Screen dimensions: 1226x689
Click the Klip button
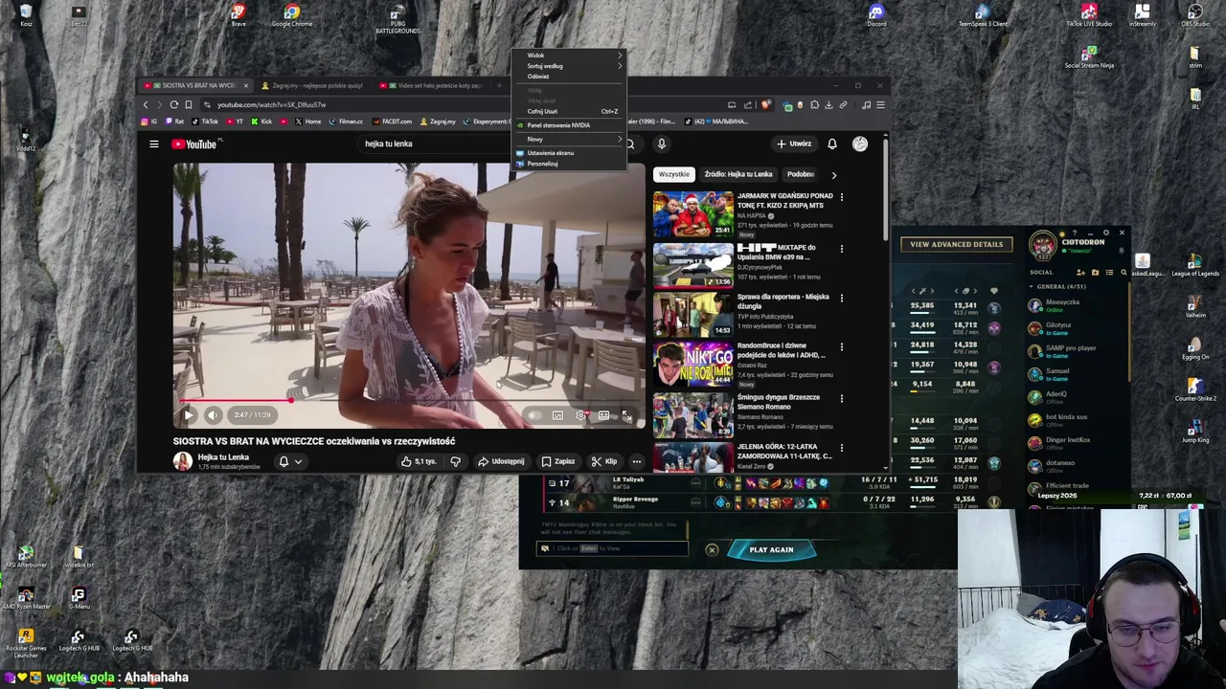(603, 461)
